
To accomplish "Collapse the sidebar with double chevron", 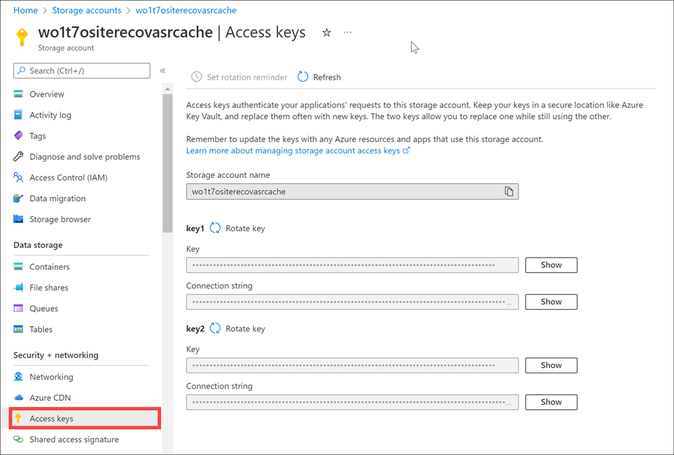I will 162,70.
